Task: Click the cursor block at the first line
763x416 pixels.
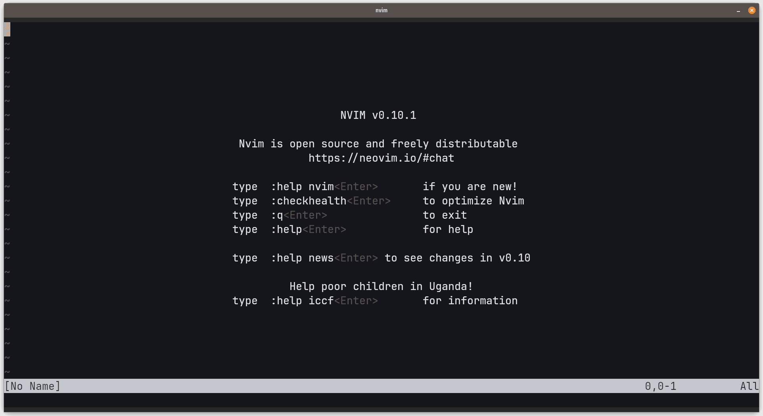Action: point(7,29)
